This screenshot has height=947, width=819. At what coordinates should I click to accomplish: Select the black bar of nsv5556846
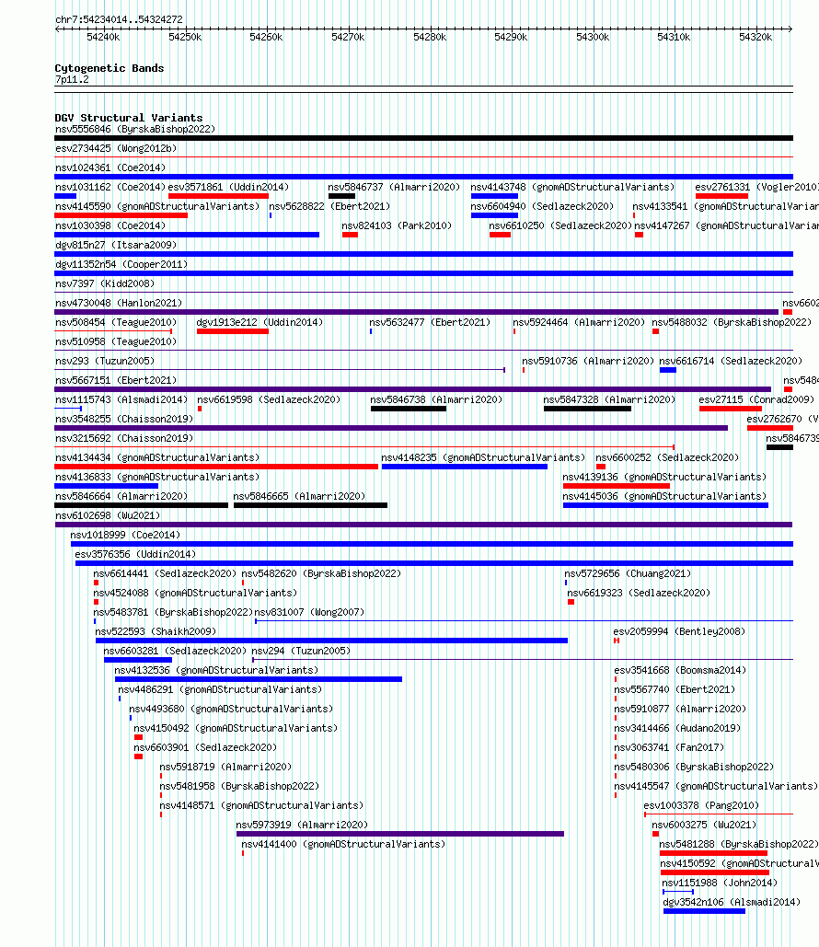point(423,138)
